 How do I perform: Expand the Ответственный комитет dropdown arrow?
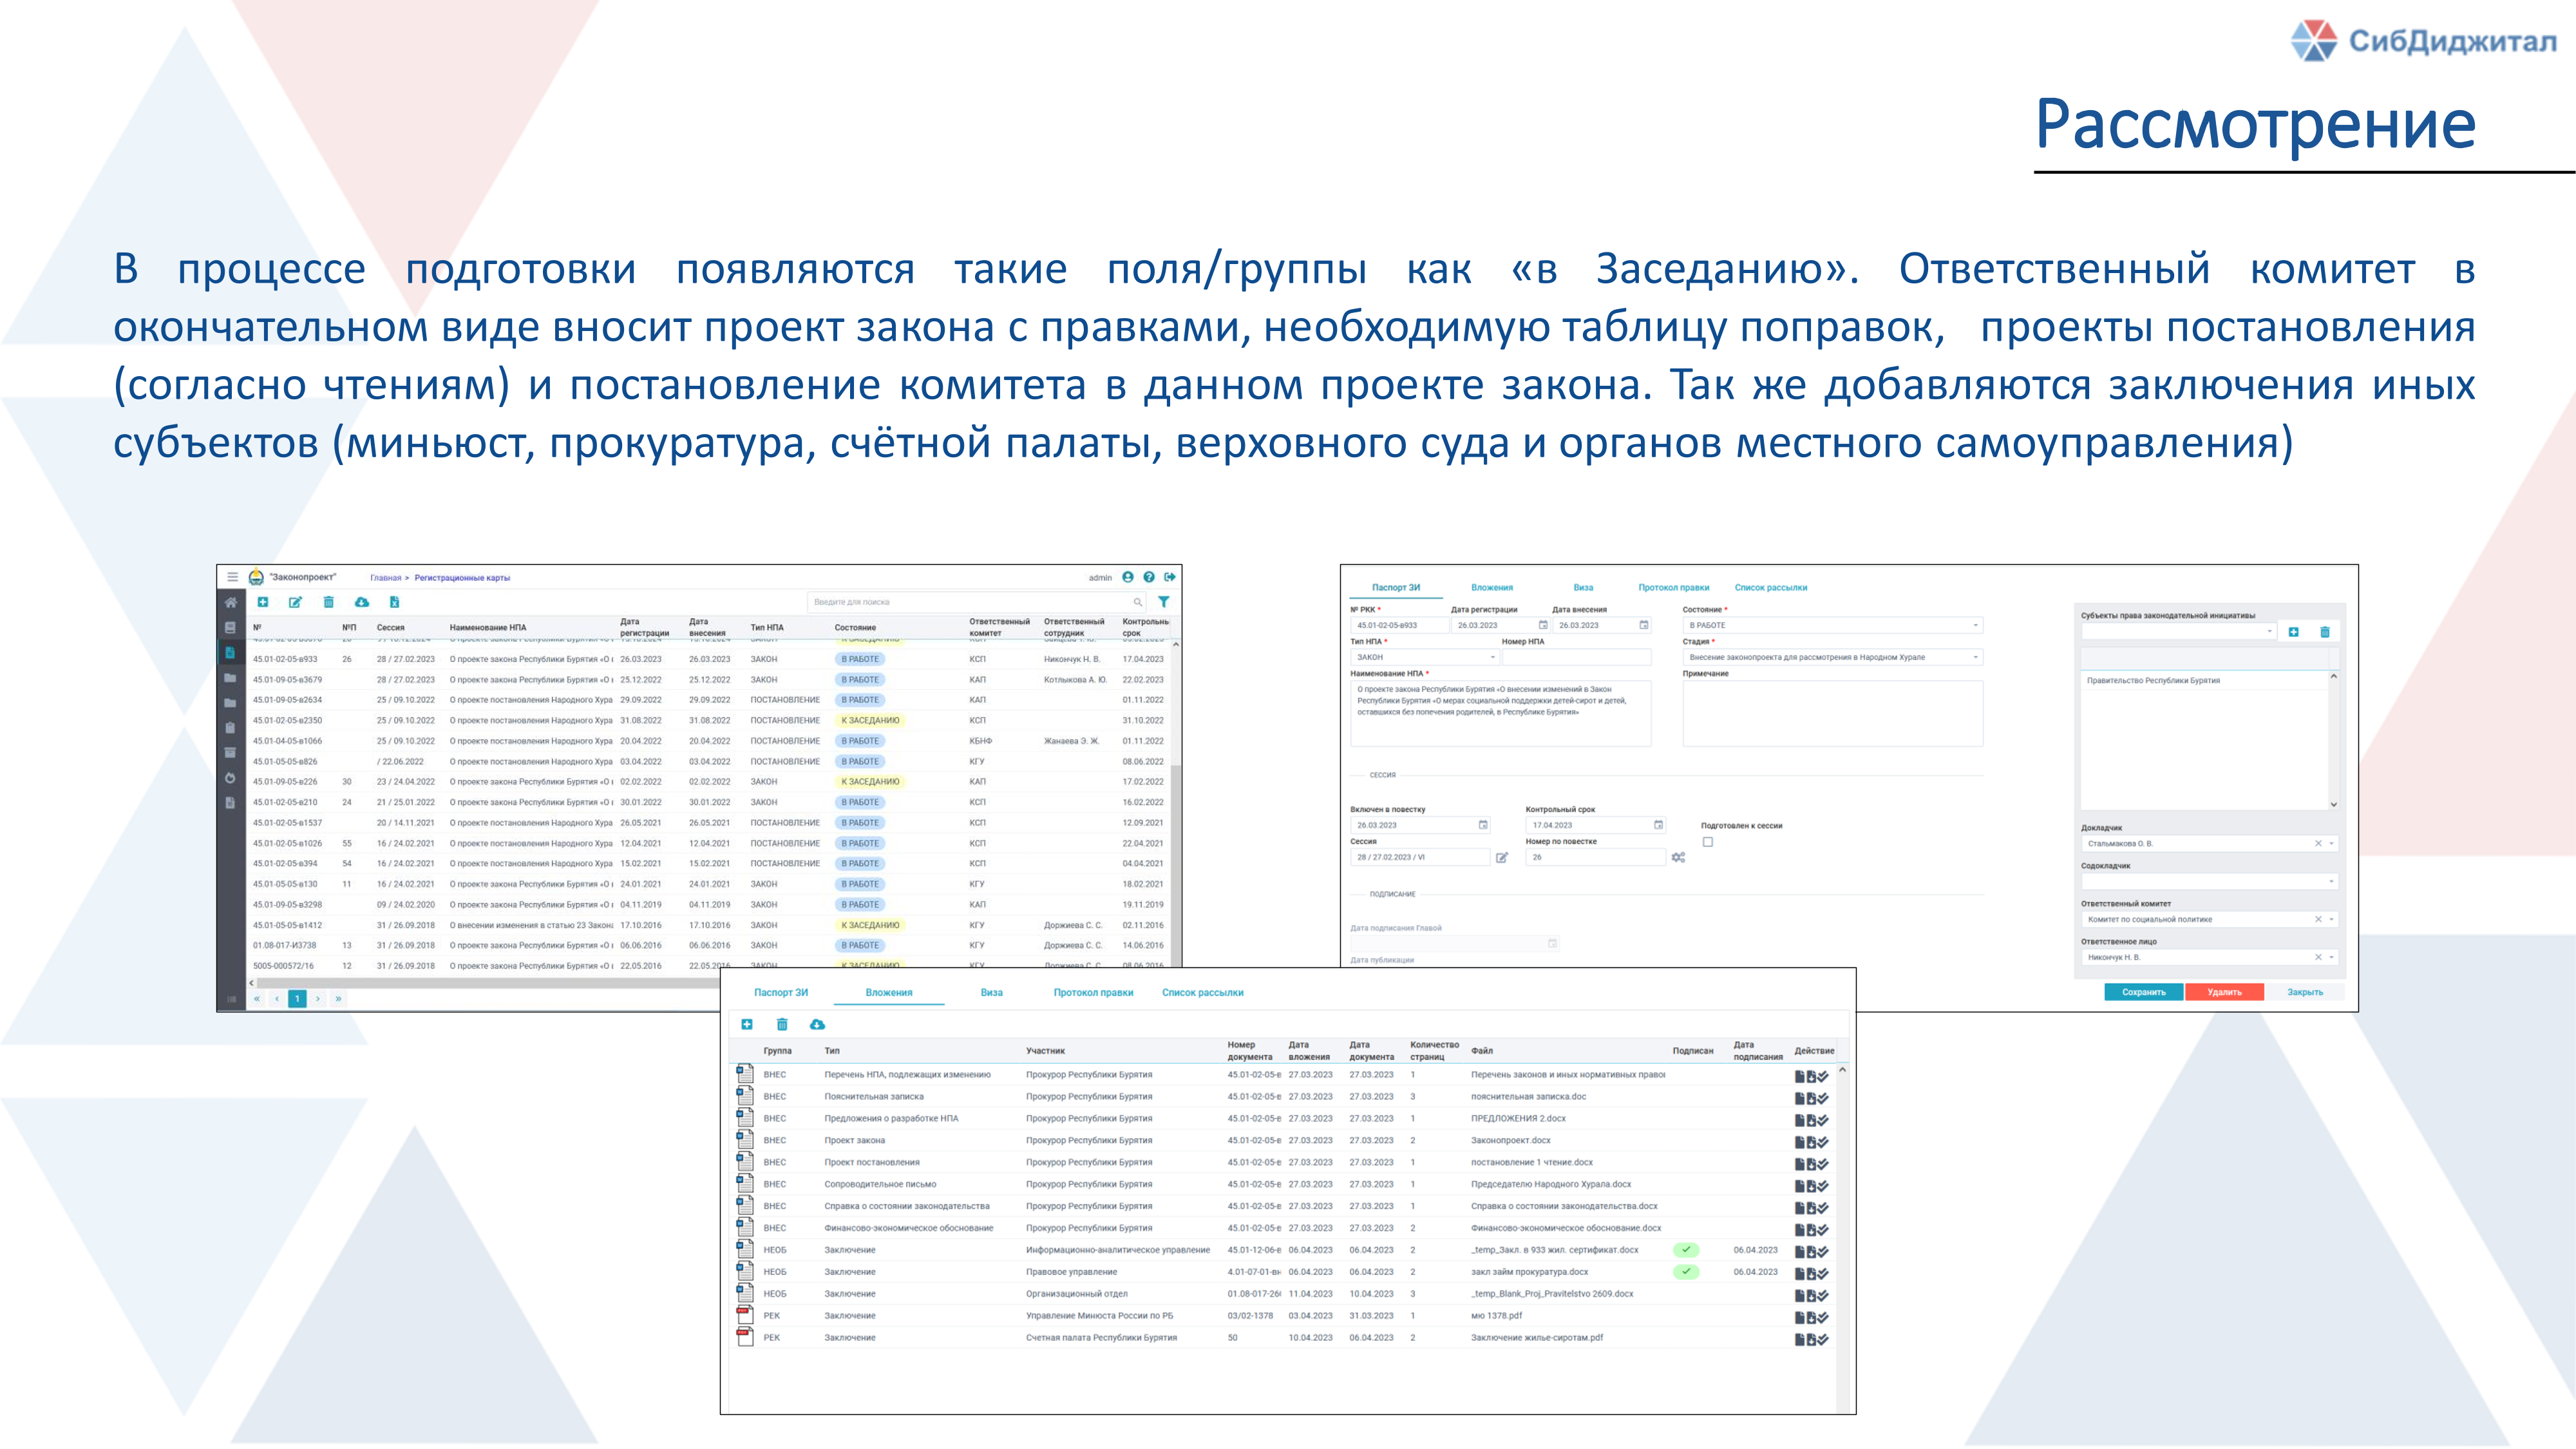tap(2331, 920)
